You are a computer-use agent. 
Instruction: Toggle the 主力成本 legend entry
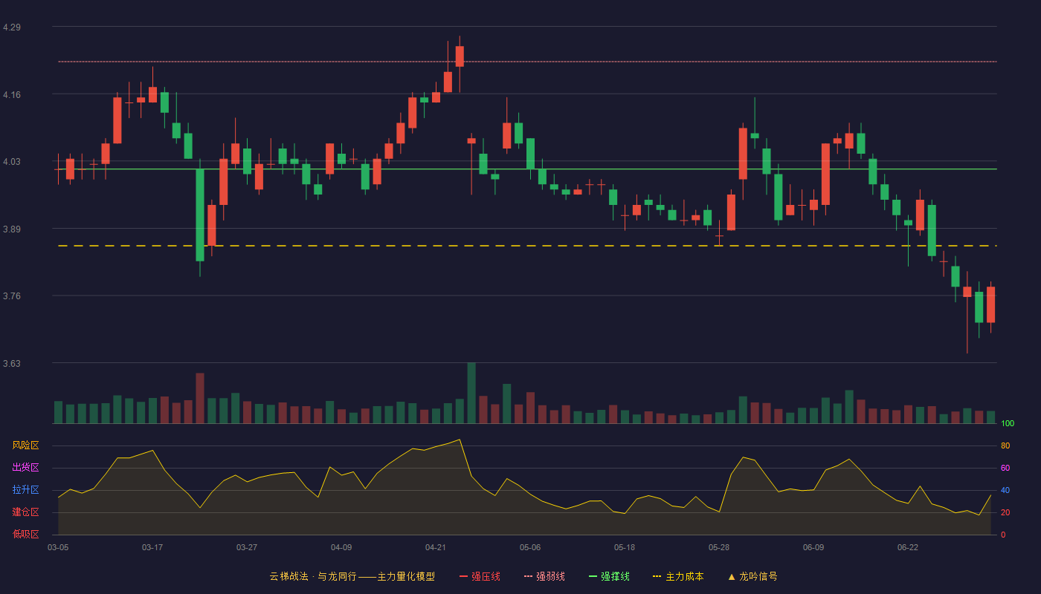[678, 576]
